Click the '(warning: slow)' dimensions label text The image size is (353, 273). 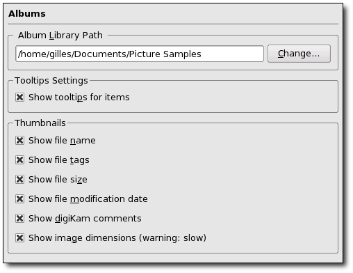tap(172, 238)
